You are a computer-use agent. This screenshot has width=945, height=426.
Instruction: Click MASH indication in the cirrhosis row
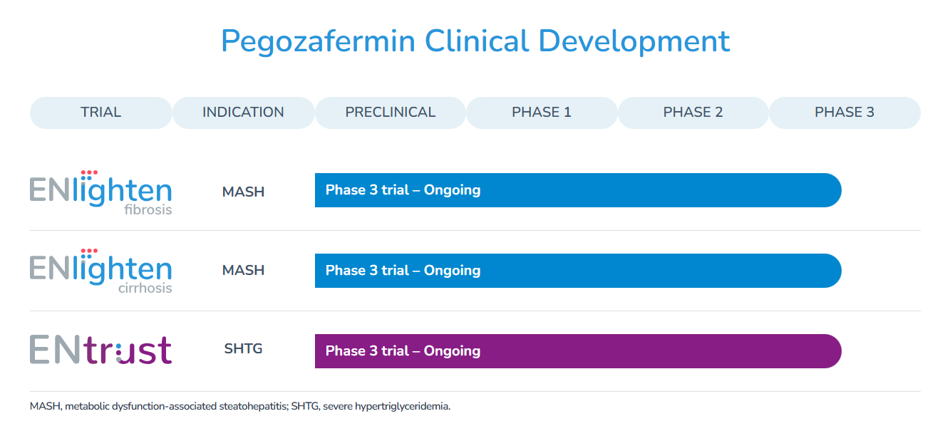[243, 271]
